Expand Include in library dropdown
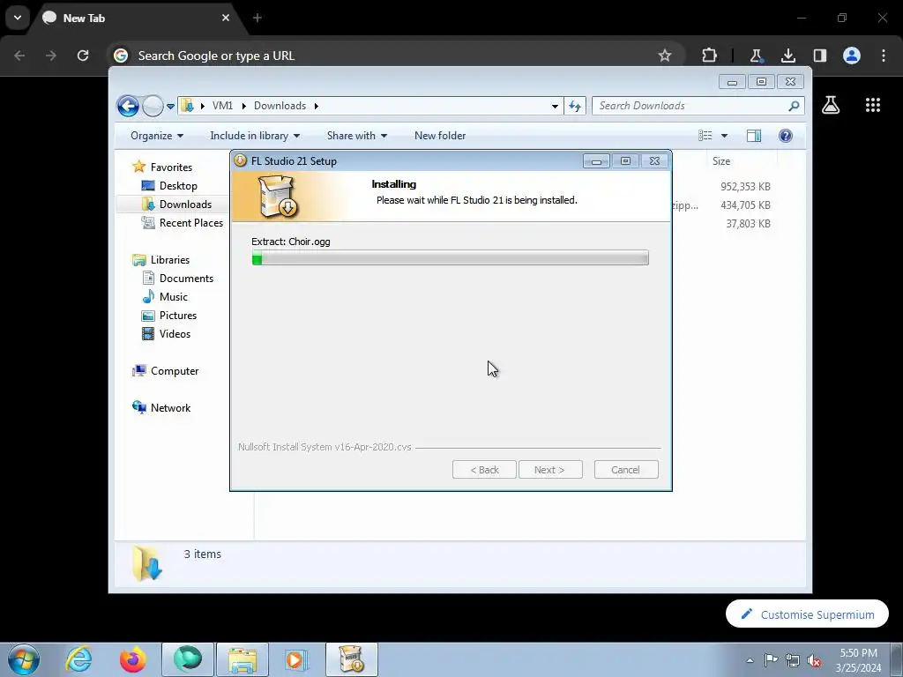 (x=255, y=135)
